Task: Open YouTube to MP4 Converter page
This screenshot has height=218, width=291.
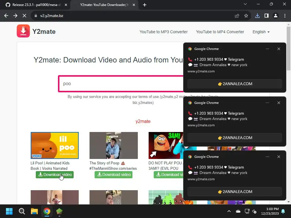Action: coord(220,32)
